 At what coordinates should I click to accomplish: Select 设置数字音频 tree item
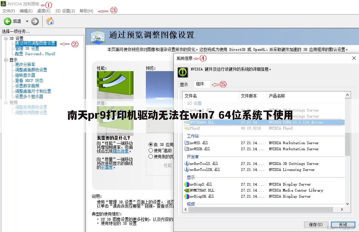point(27,86)
